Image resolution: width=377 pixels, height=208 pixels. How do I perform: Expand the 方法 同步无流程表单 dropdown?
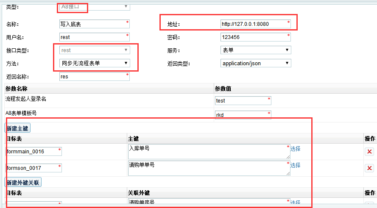[x=95, y=63]
